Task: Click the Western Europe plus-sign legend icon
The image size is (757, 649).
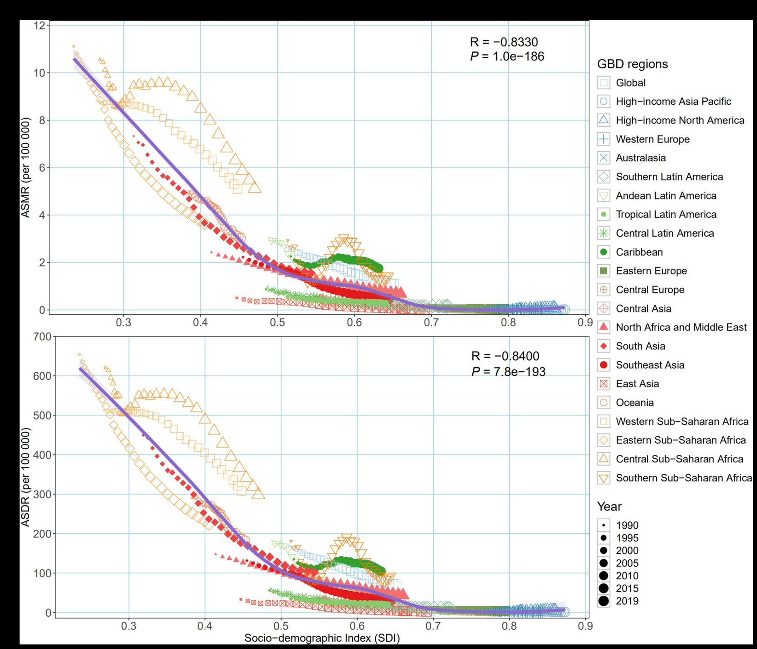Action: [x=604, y=139]
